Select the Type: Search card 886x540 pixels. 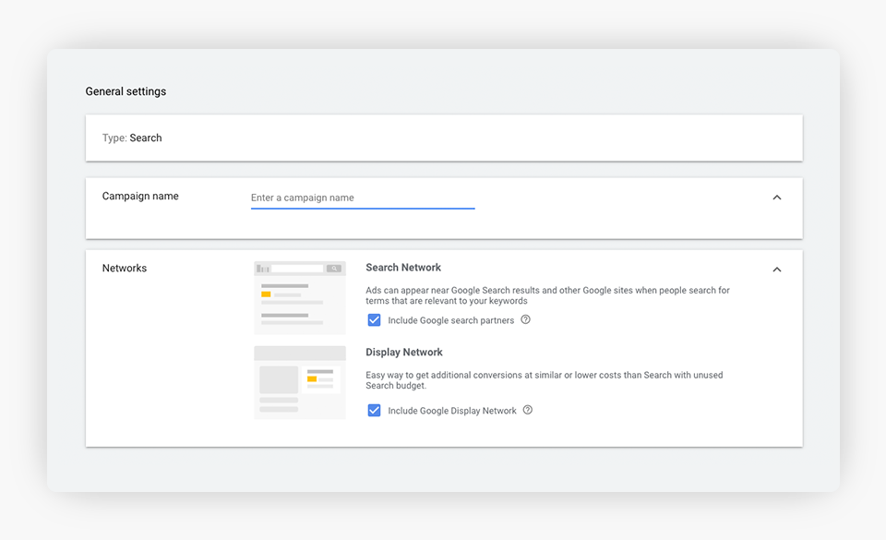point(443,138)
